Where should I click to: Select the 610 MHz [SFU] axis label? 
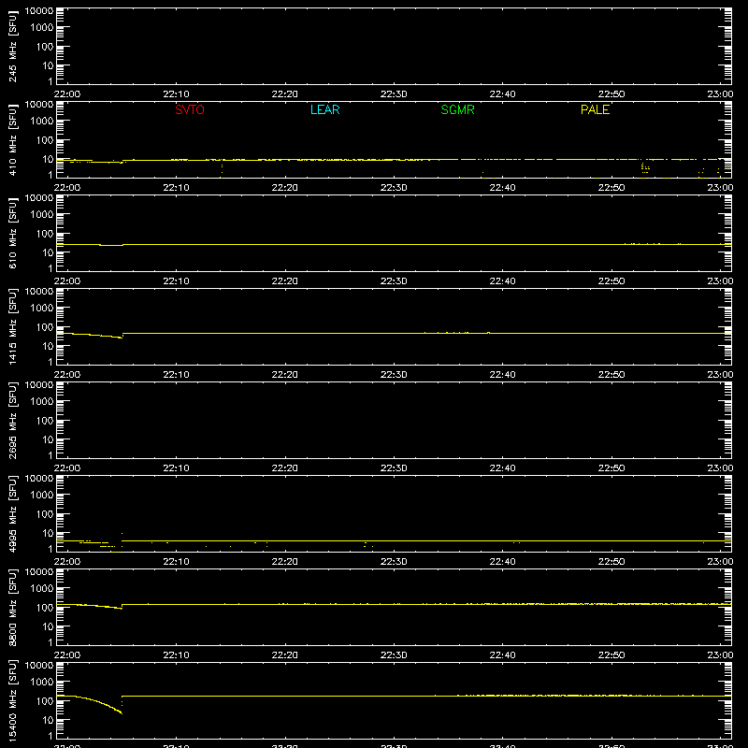[x=12, y=234]
